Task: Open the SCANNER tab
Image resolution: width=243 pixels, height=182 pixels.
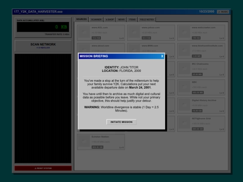Action: coord(96,19)
